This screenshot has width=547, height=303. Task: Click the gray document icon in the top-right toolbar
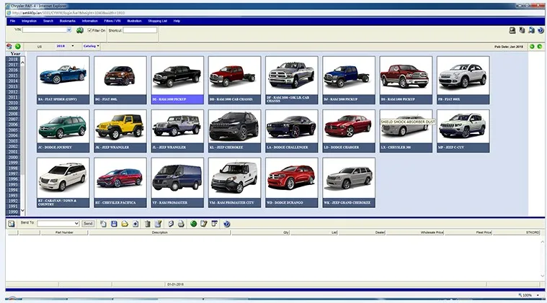coord(522,31)
